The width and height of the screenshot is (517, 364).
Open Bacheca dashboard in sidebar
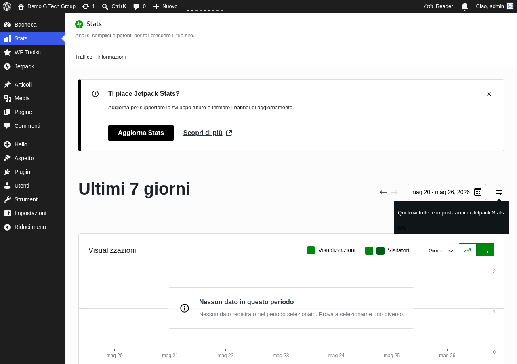click(x=32, y=25)
